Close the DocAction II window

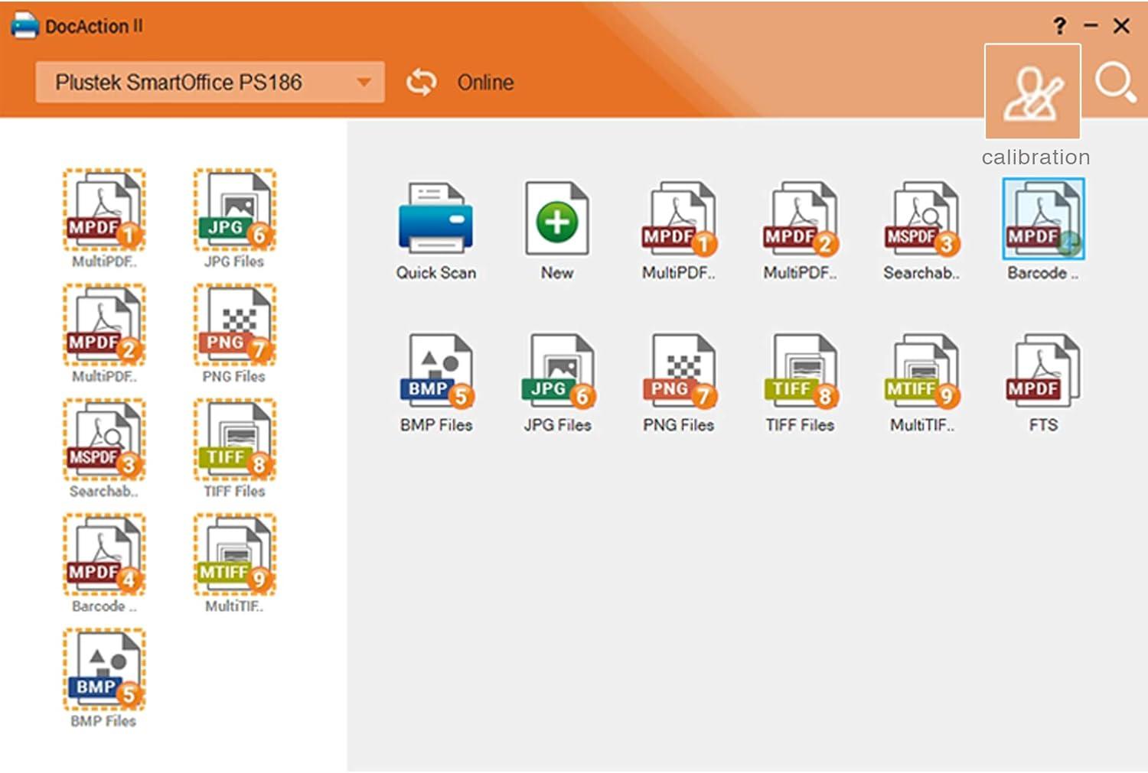coord(1121,26)
